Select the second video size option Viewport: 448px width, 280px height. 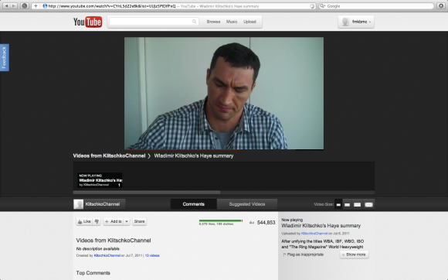(347, 204)
